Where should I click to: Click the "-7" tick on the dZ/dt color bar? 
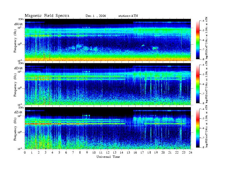click(x=203, y=138)
